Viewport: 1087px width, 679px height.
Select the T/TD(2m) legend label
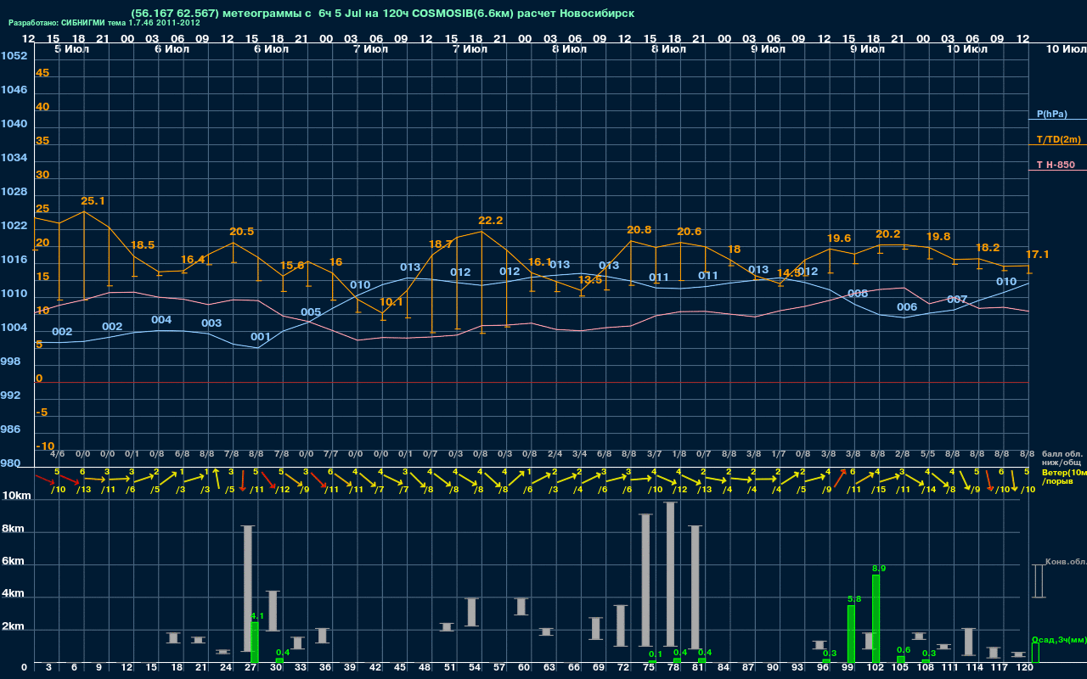pos(1058,139)
